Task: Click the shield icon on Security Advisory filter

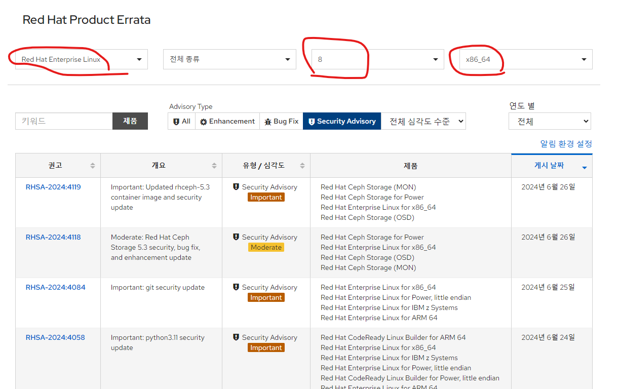Action: tap(312, 122)
